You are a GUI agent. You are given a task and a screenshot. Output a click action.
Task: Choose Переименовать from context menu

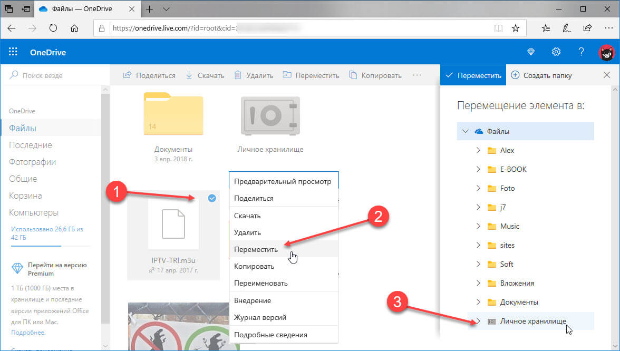pyautogui.click(x=284, y=283)
